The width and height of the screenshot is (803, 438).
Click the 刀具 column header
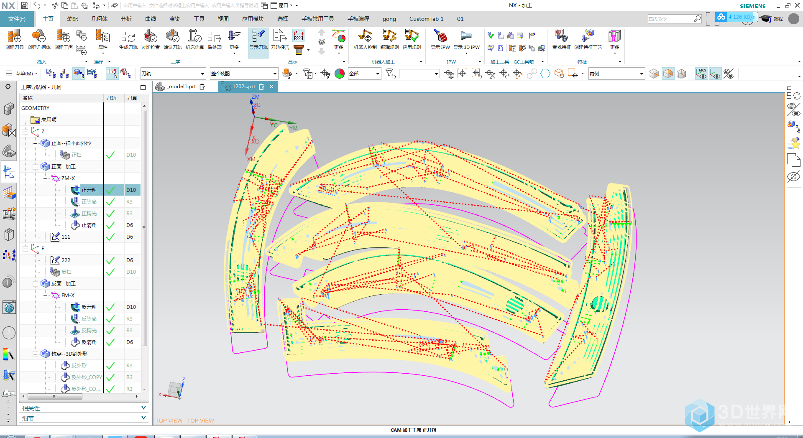132,98
